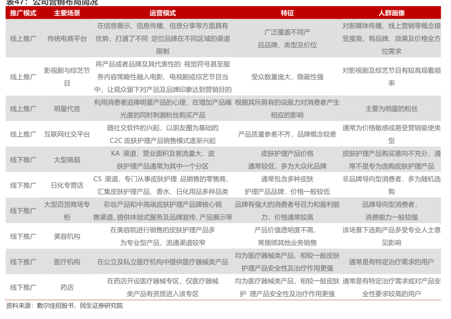Click the 利用消费者追捧明星产品的心理 cell

point(163,109)
